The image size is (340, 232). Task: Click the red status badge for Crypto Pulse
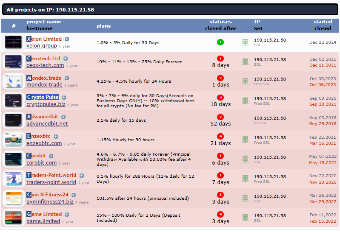[220, 98]
